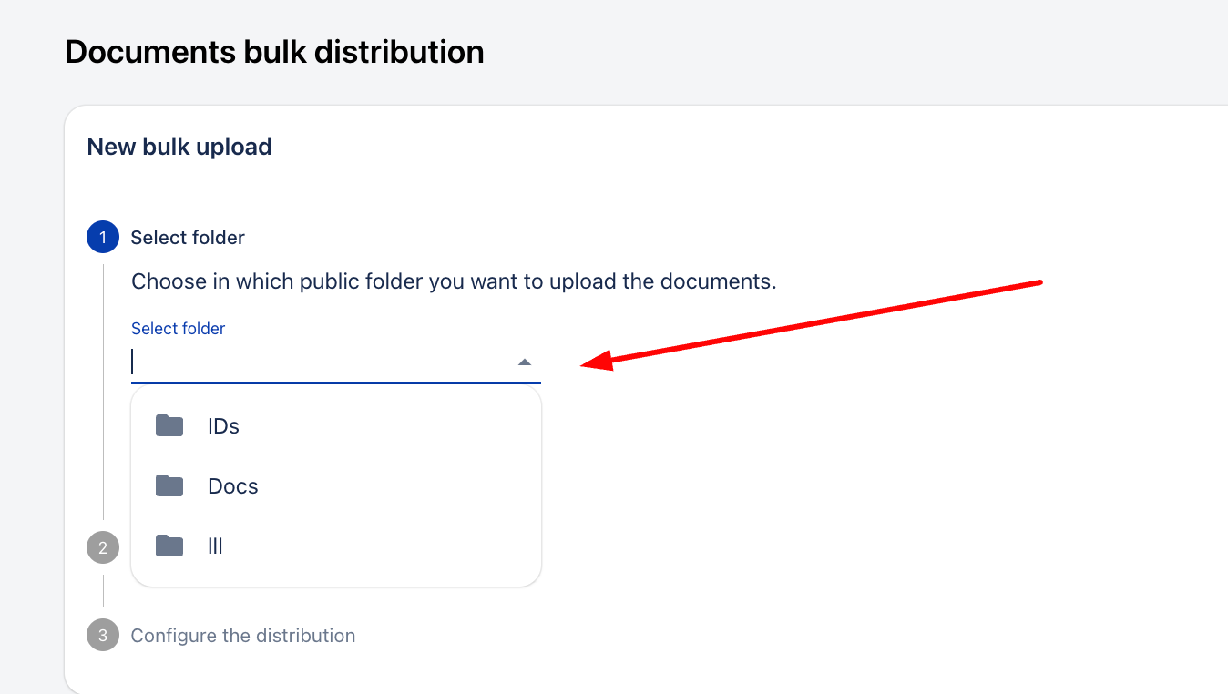Choose the IDs option text

pyautogui.click(x=223, y=426)
